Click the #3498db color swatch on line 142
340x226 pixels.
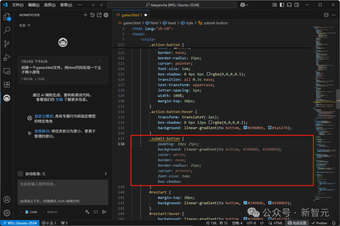(x=246, y=203)
